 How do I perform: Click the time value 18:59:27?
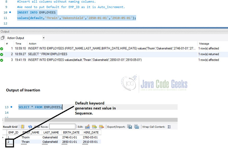pos(20,54)
